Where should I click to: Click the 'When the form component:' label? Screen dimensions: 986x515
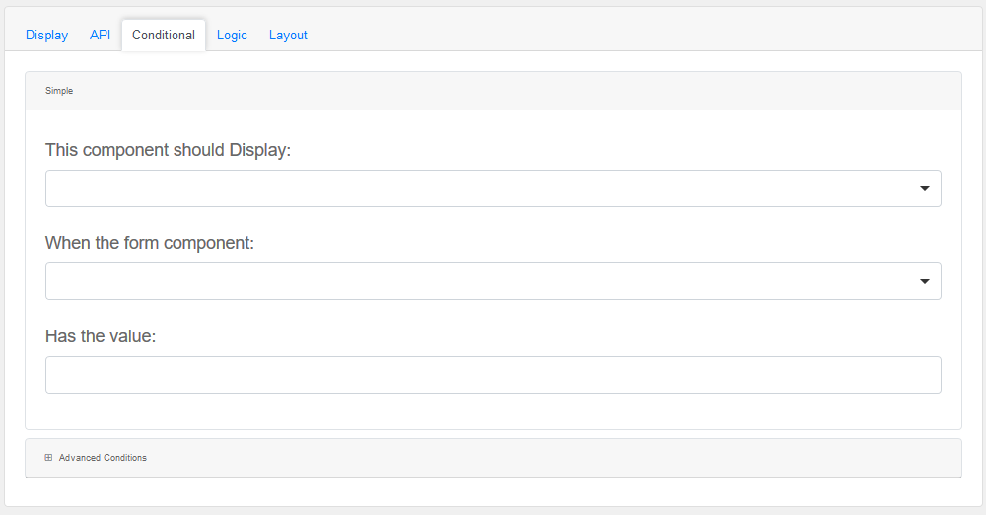pyautogui.click(x=150, y=243)
